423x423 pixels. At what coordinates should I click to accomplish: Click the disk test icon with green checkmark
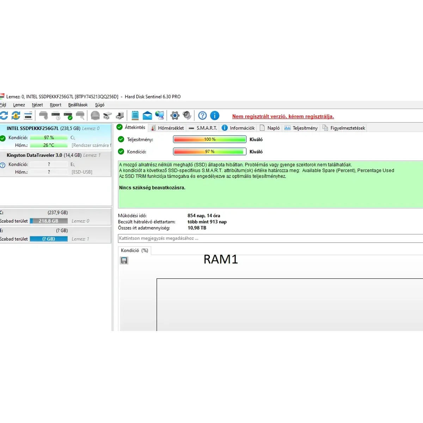click(x=68, y=115)
